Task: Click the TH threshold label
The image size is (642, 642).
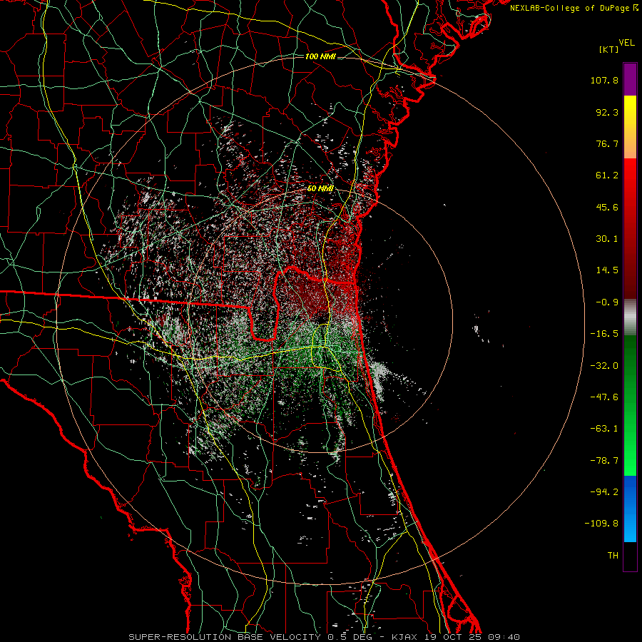Action: pos(613,556)
